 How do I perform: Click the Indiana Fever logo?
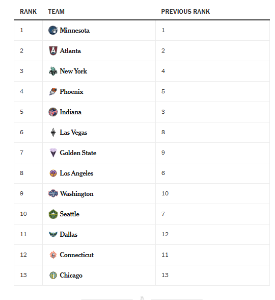coord(53,112)
